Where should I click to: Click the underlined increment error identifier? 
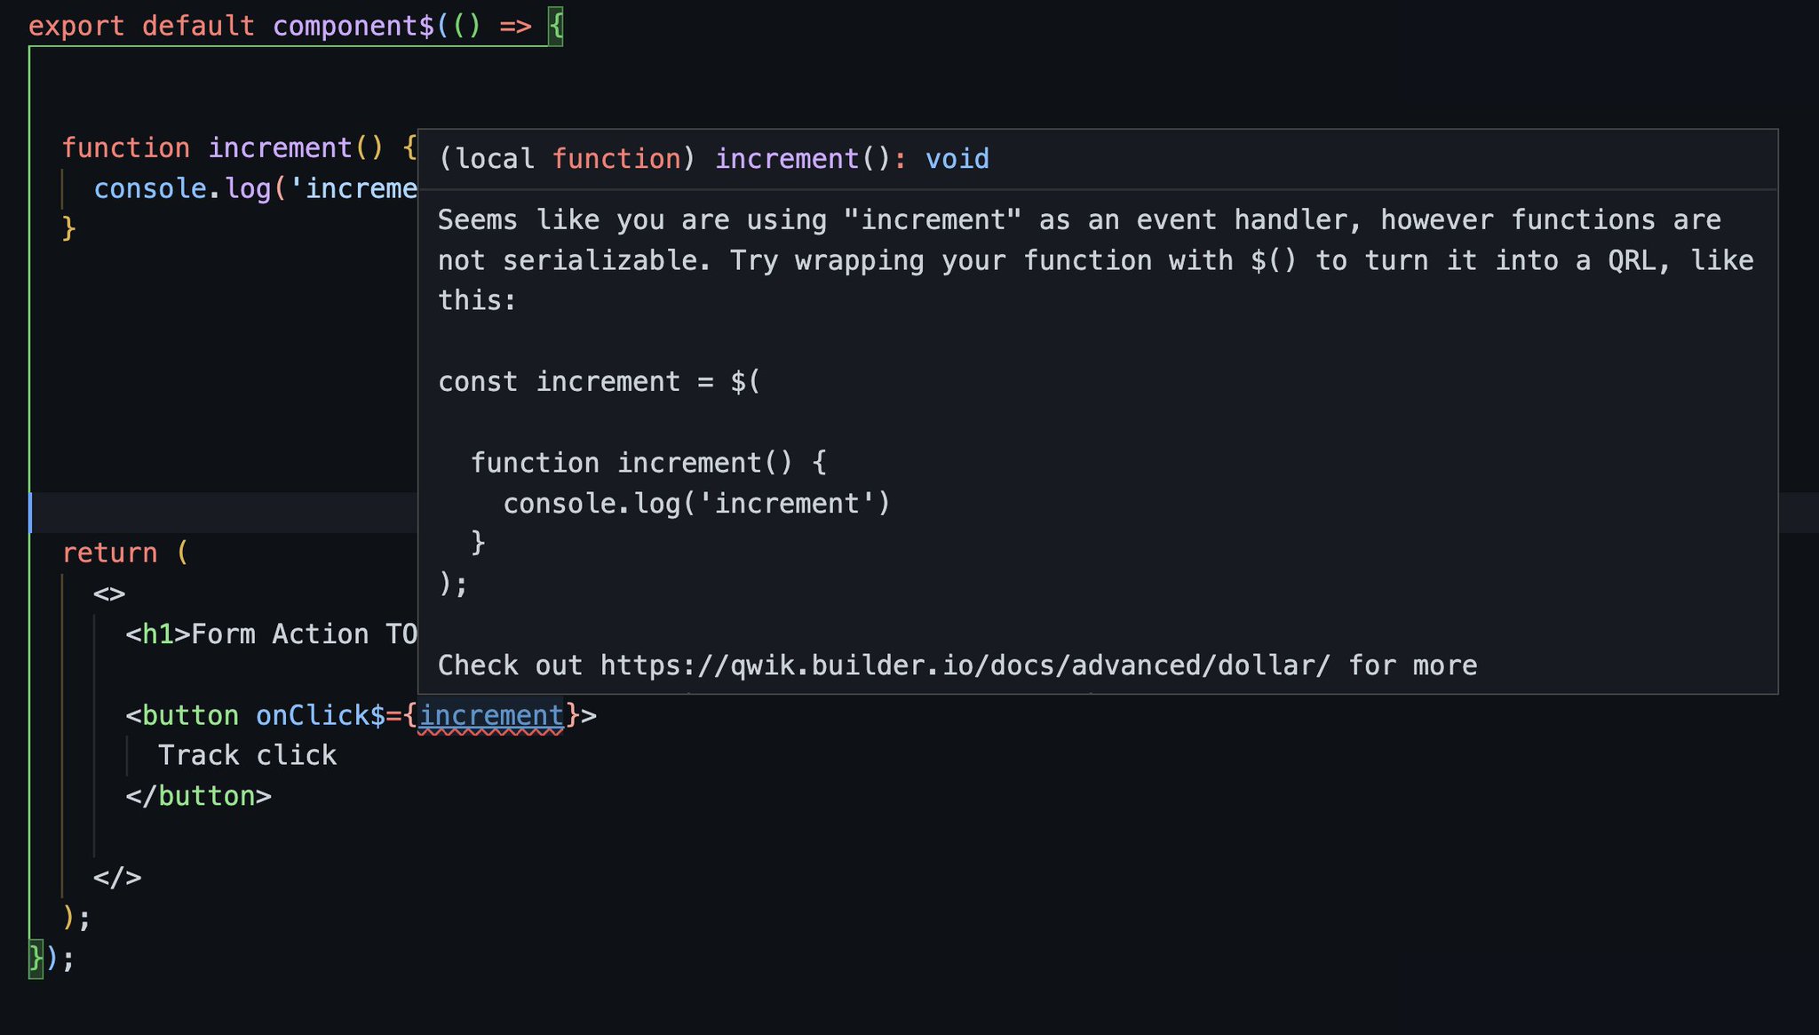pyautogui.click(x=490, y=715)
